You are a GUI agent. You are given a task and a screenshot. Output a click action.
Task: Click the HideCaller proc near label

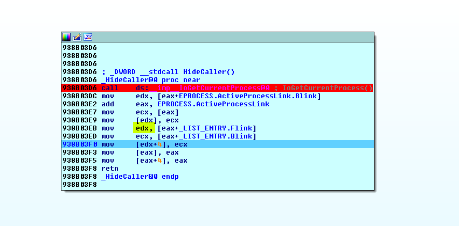coord(150,79)
